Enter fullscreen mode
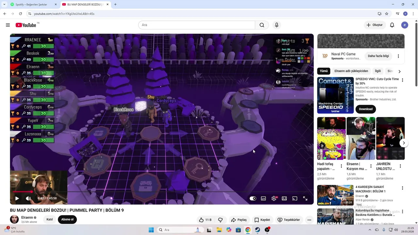This screenshot has height=235, width=418. coord(305,198)
